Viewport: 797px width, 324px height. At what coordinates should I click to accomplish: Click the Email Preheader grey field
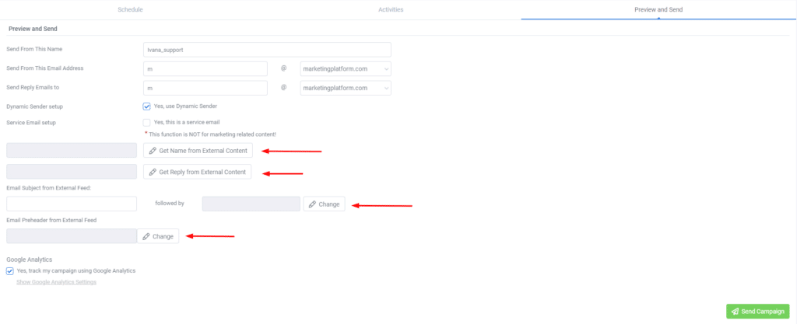point(72,236)
